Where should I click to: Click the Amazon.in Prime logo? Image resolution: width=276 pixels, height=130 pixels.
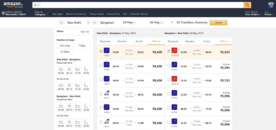[13, 5]
